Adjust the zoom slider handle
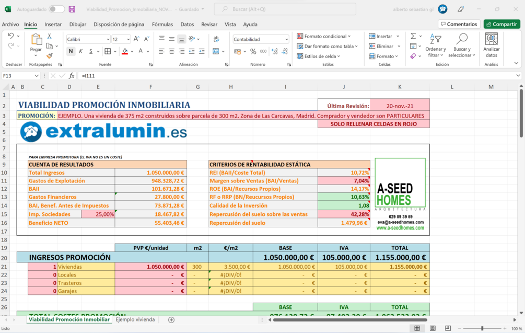Screen dimensions: 525x333 click(x=482, y=328)
